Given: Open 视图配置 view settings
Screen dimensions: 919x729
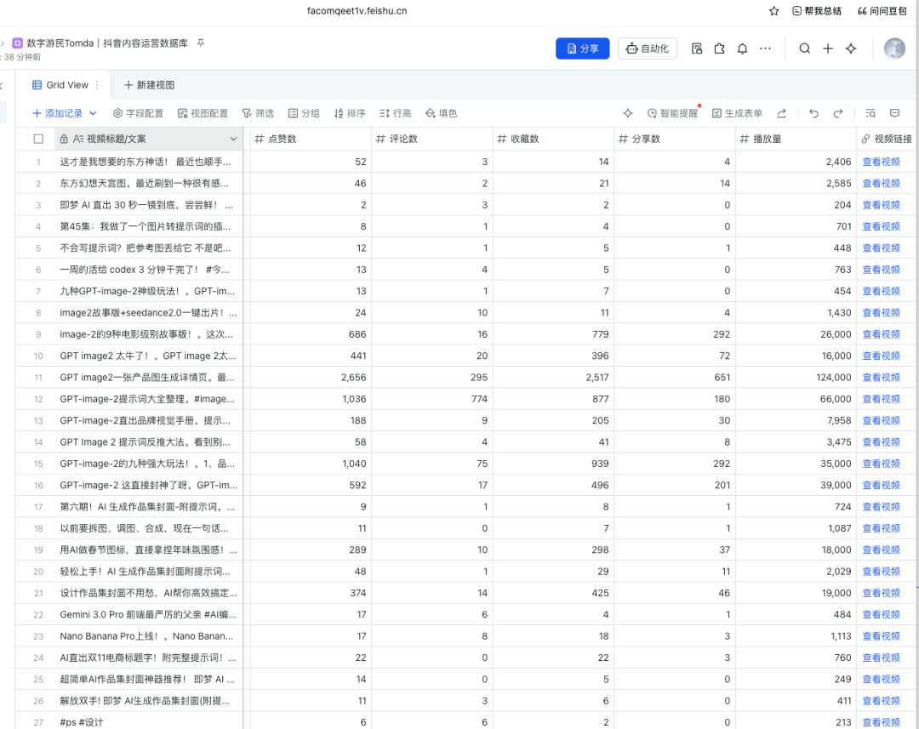Looking at the screenshot, I should [203, 113].
